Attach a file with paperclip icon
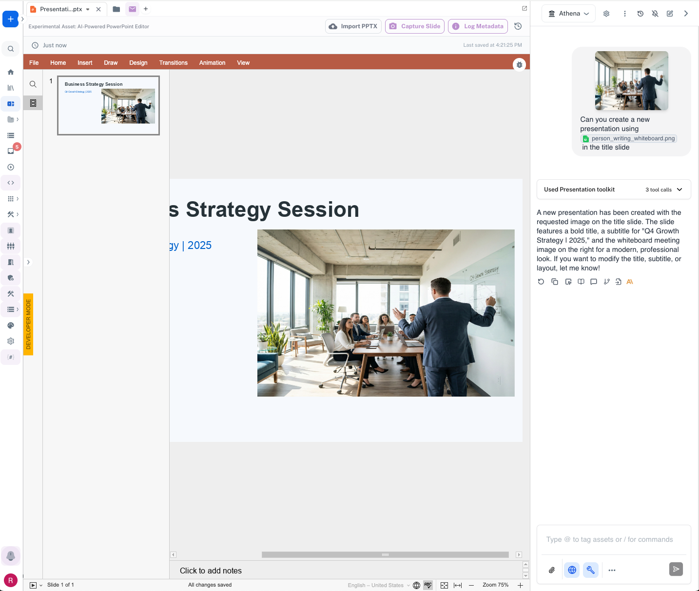This screenshot has height=591, width=699. tap(552, 570)
